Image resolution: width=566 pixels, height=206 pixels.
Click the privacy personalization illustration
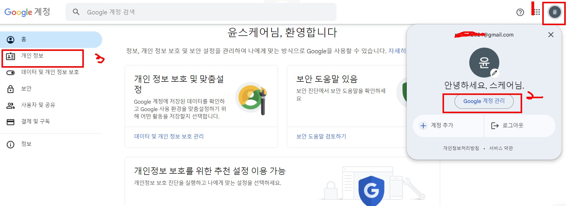pyautogui.click(x=251, y=98)
